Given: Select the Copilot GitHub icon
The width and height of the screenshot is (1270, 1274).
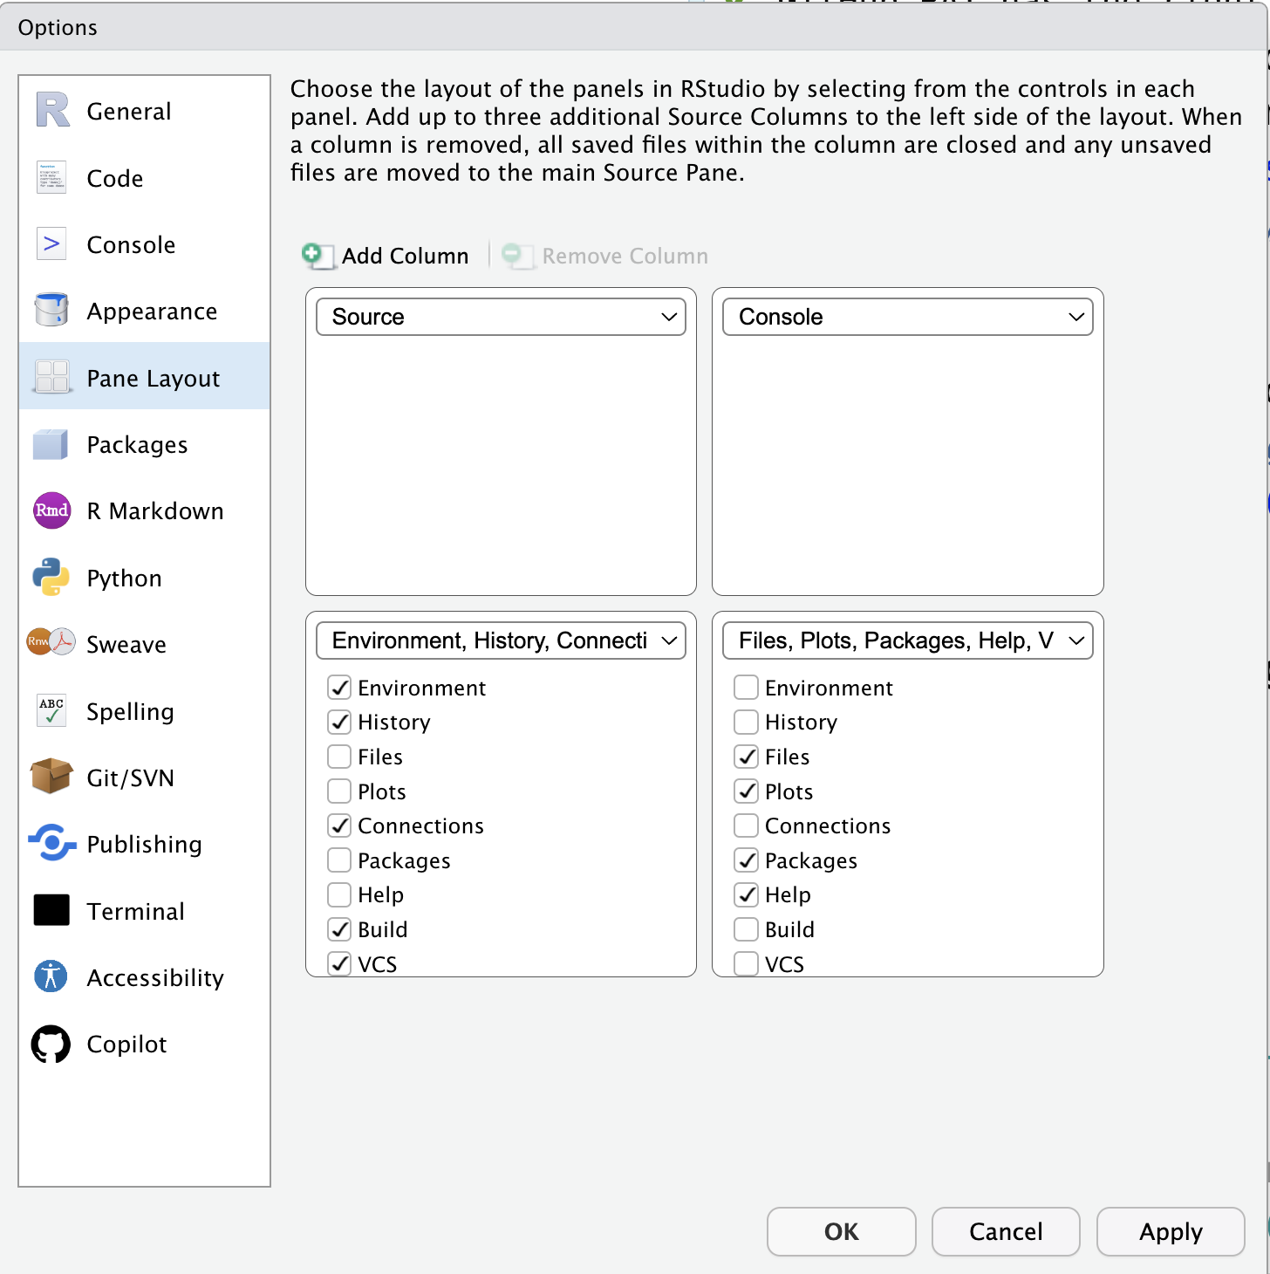Looking at the screenshot, I should (x=51, y=1044).
